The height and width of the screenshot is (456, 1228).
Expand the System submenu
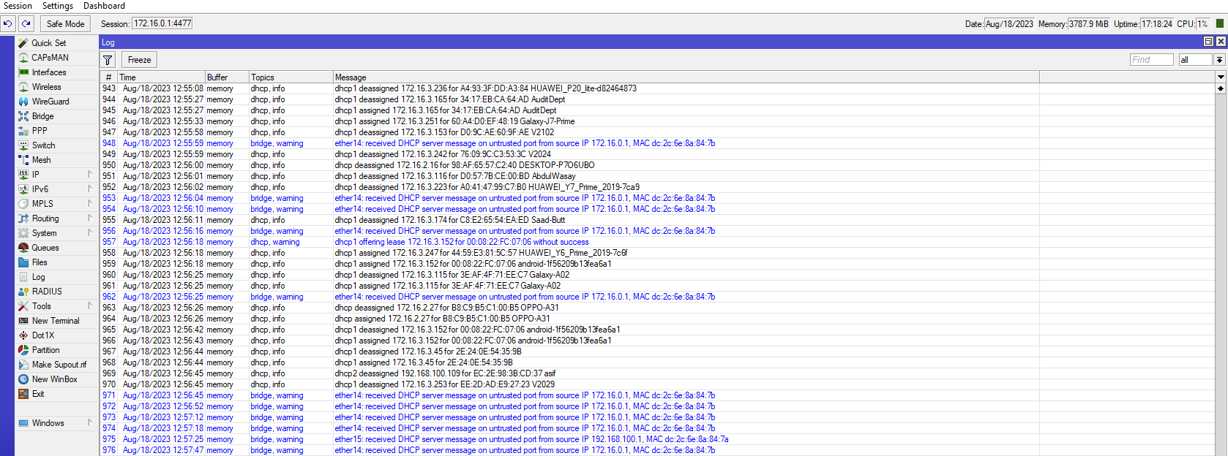point(90,233)
